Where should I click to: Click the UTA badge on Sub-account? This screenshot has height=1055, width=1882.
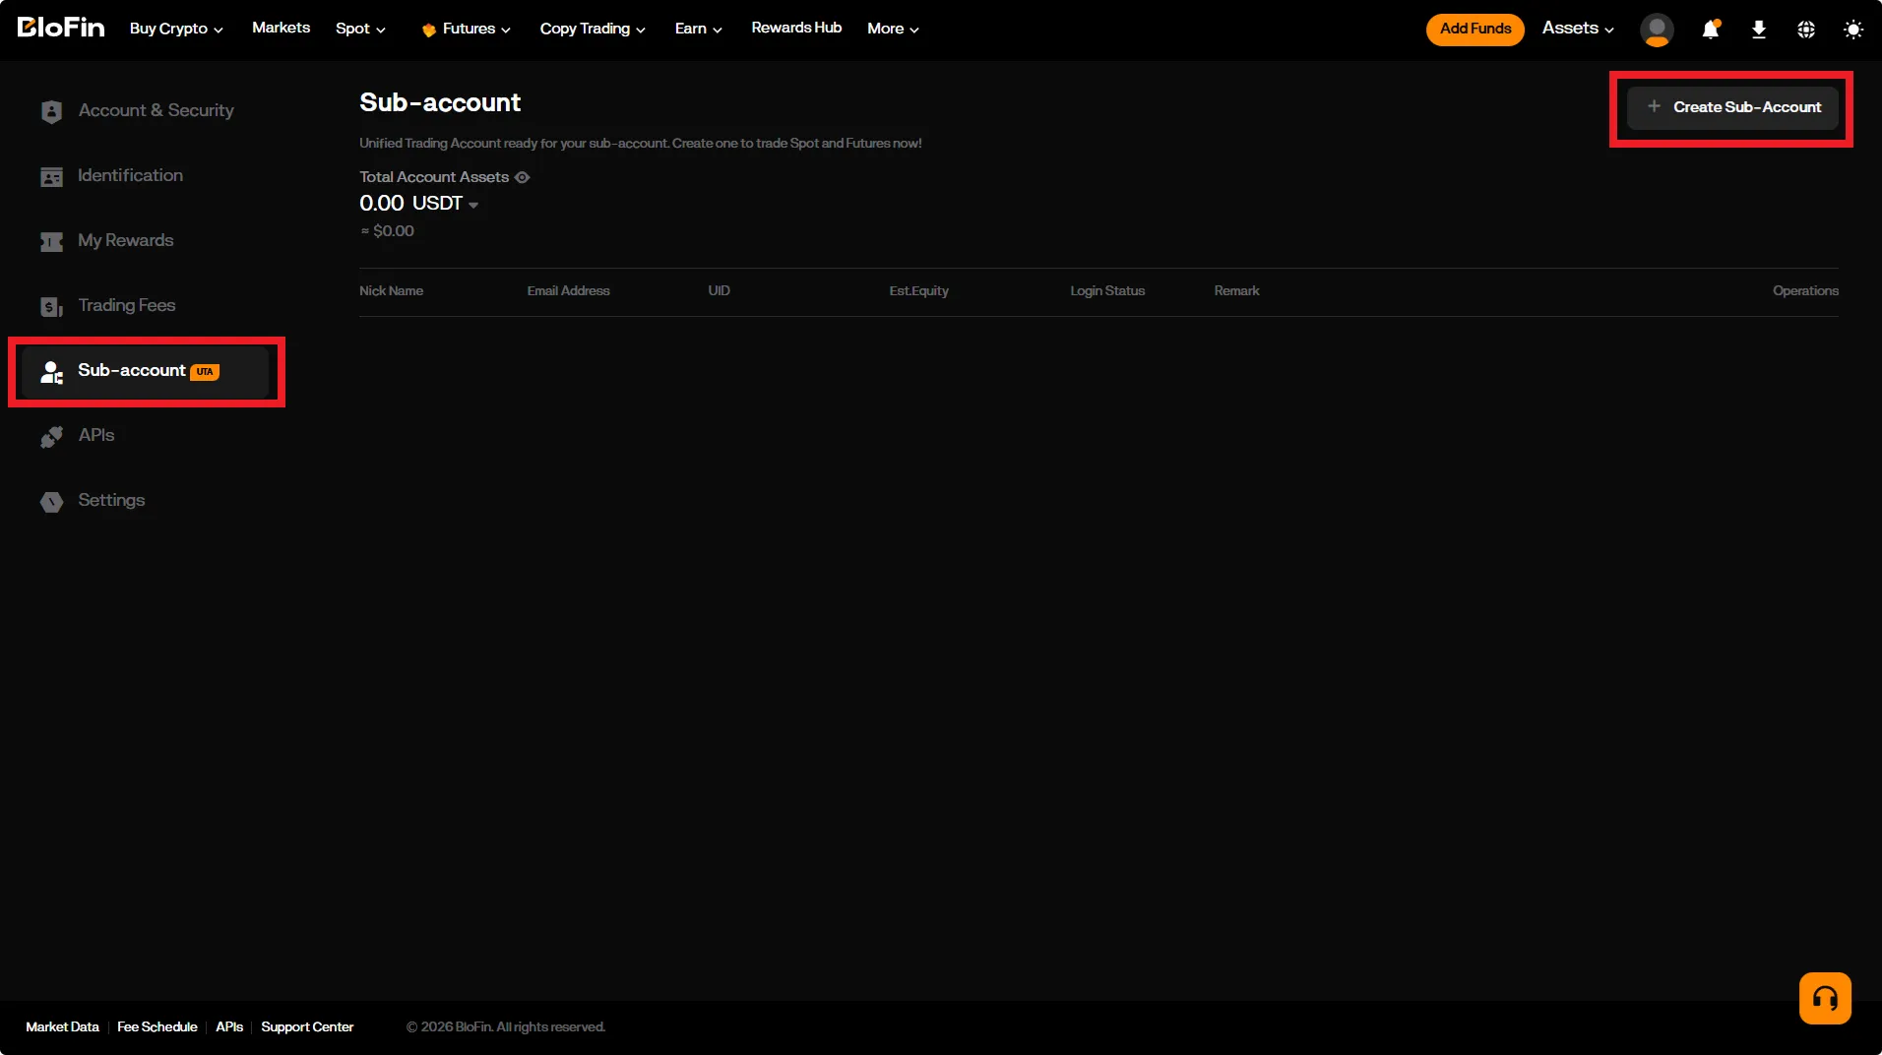[x=205, y=372]
